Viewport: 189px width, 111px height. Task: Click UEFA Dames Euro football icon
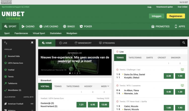point(6,63)
